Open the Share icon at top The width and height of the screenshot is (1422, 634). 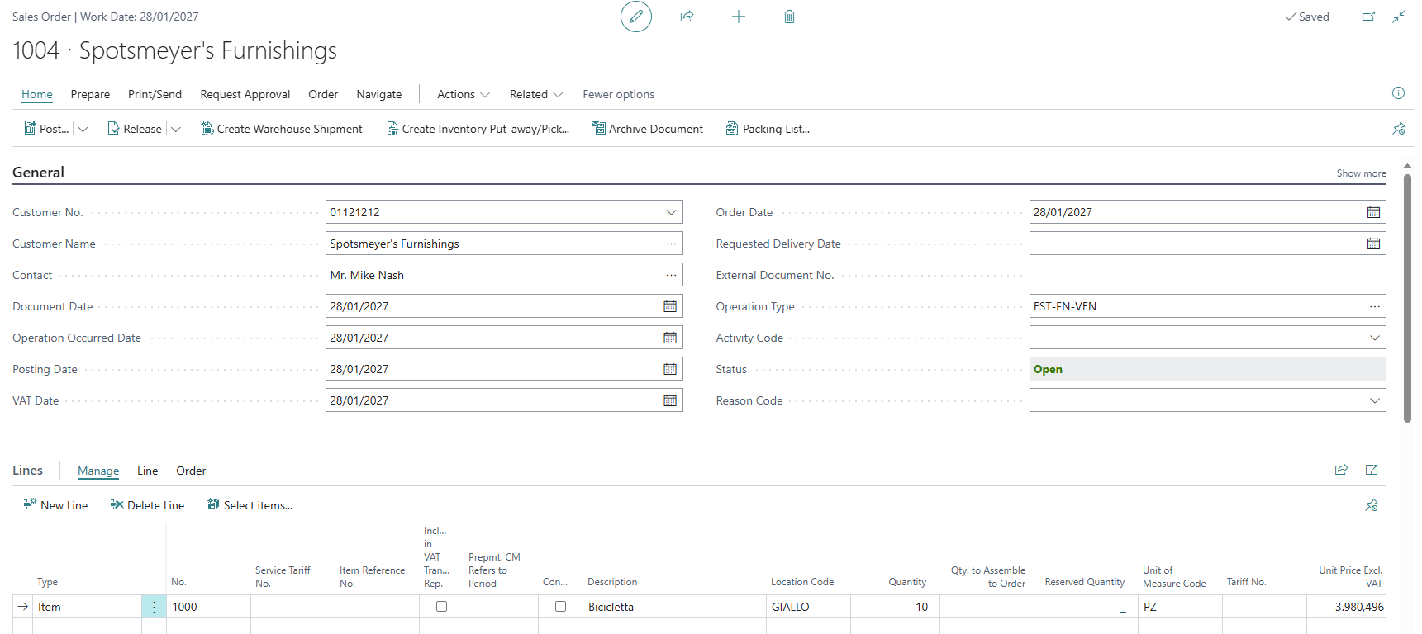point(687,17)
